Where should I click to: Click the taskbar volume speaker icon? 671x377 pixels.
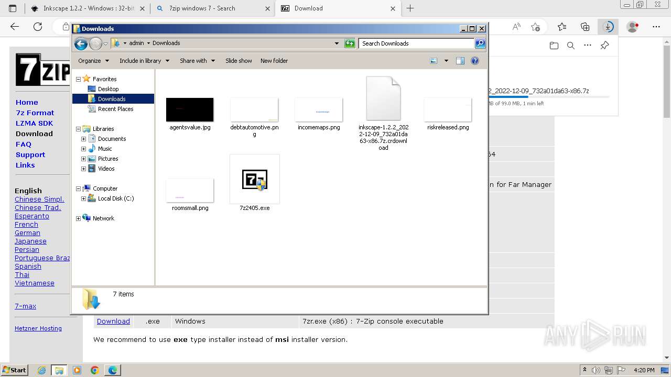click(596, 370)
